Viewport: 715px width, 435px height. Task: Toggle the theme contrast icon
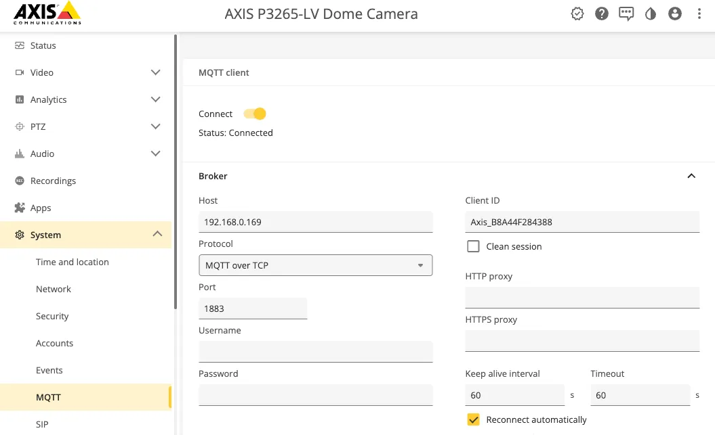pyautogui.click(x=651, y=14)
